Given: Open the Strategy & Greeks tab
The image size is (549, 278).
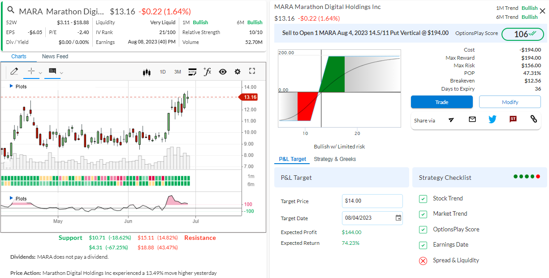Looking at the screenshot, I should [335, 159].
